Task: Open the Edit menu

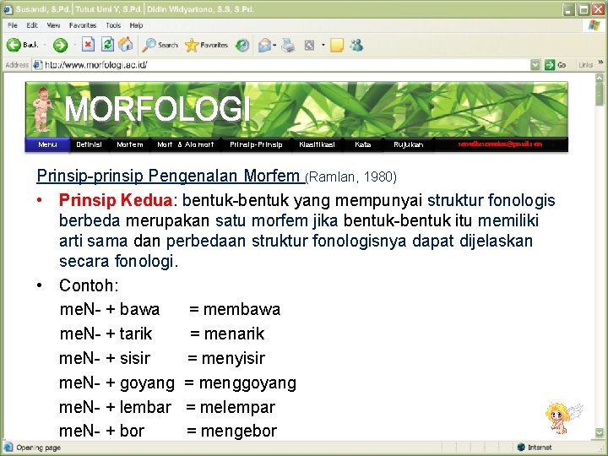Action: point(32,25)
